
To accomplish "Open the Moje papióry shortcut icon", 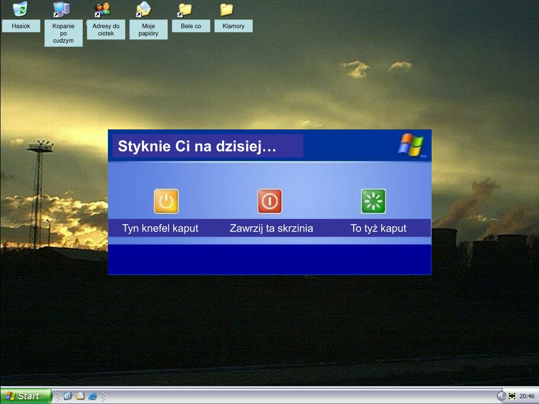I will 144,9.
